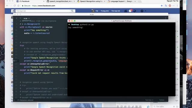This screenshot has width=192, height=108.
Task: Click profile picture next to Tài
Action: tap(93, 11)
